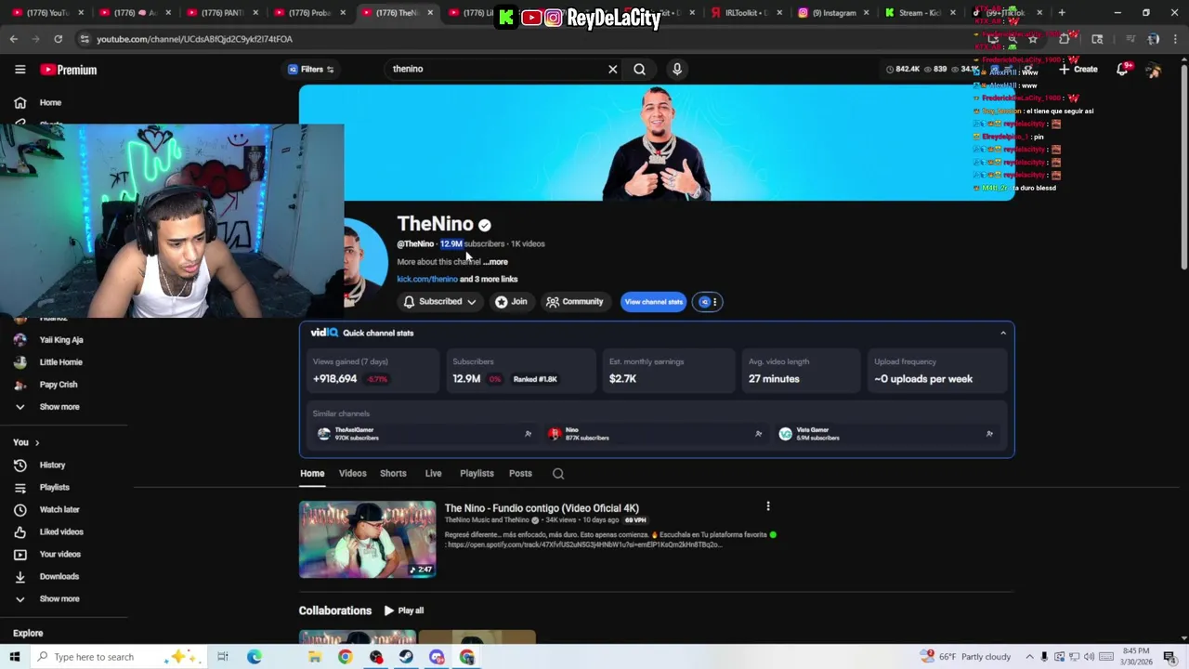Viewport: 1189px width, 669px height.
Task: Switch to the channel Live tab
Action: (433, 473)
